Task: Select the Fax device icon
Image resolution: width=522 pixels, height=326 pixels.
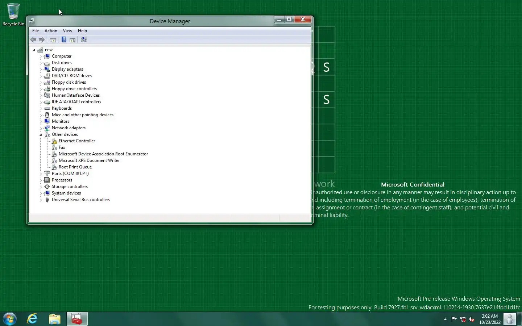Action: [x=54, y=147]
